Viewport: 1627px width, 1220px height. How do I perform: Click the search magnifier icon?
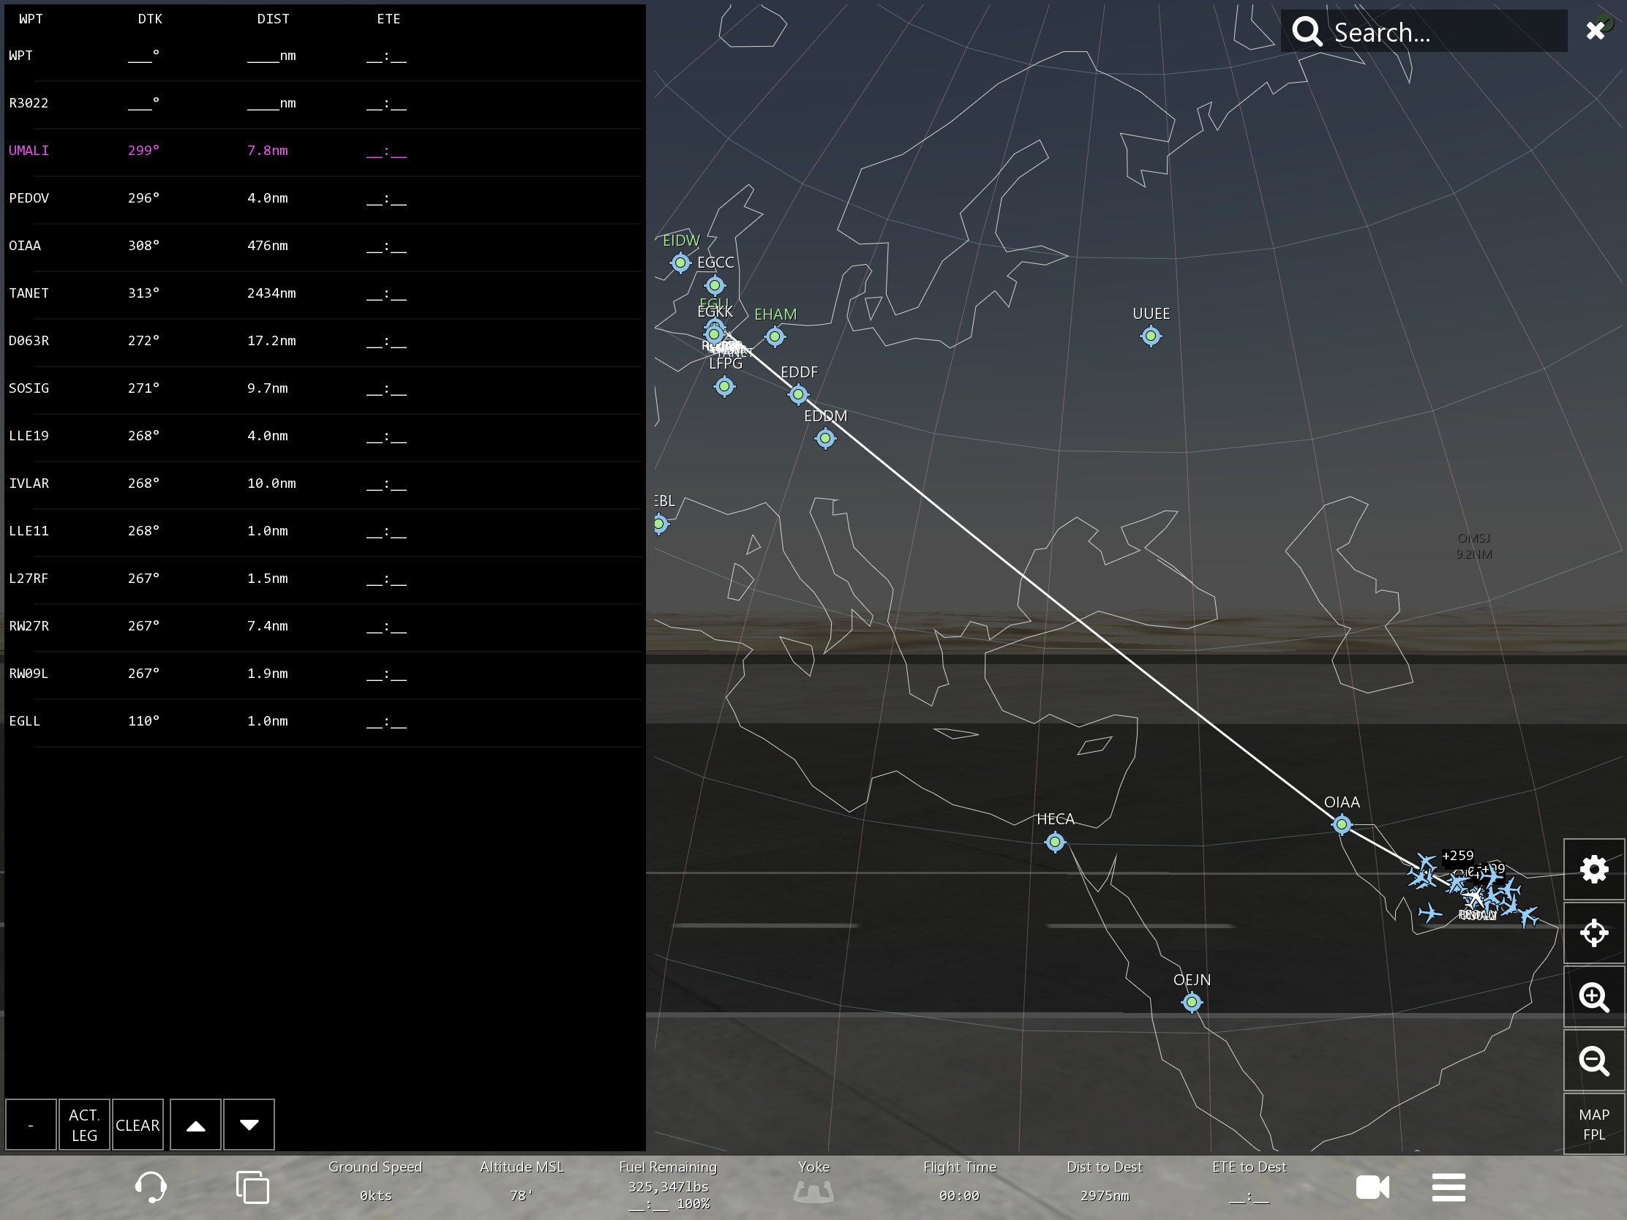tap(1307, 31)
